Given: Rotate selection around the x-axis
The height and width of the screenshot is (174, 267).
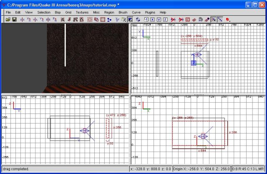Looking at the screenshot, I should pyautogui.click(x=29, y=20).
